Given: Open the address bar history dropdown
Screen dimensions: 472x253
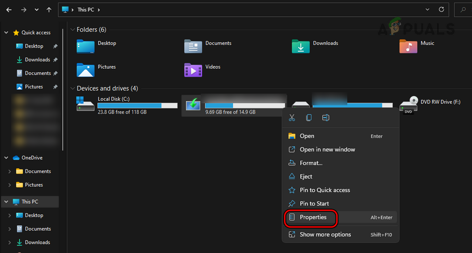Looking at the screenshot, I should (x=428, y=10).
